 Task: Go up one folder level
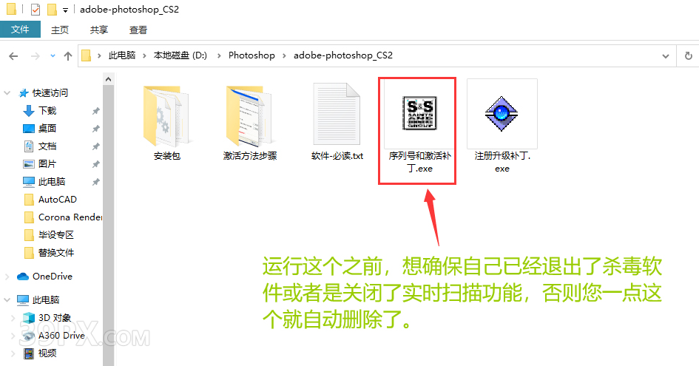pyautogui.click(x=68, y=56)
